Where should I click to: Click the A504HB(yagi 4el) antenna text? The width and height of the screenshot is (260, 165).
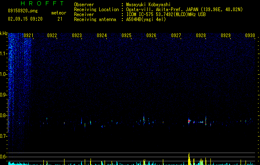(146, 19)
